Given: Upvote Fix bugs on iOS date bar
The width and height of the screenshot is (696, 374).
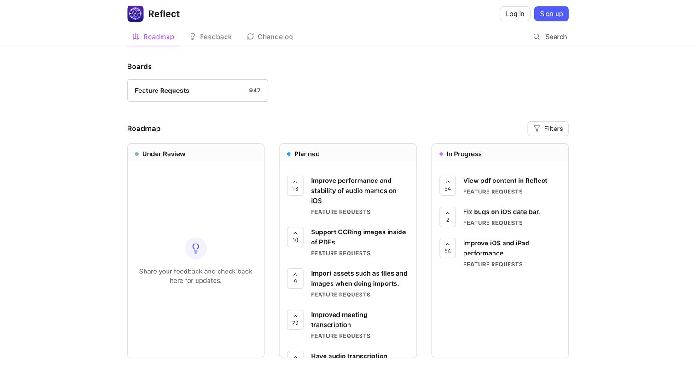Looking at the screenshot, I should [x=447, y=217].
